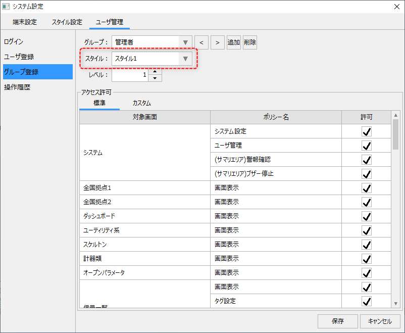Select ユーザ登録 in the left sidebar

click(x=19, y=57)
